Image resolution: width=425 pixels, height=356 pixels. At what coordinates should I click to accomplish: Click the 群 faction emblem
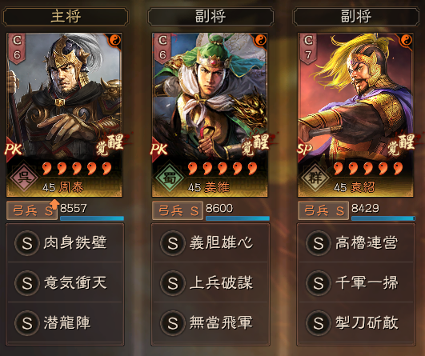(x=315, y=178)
